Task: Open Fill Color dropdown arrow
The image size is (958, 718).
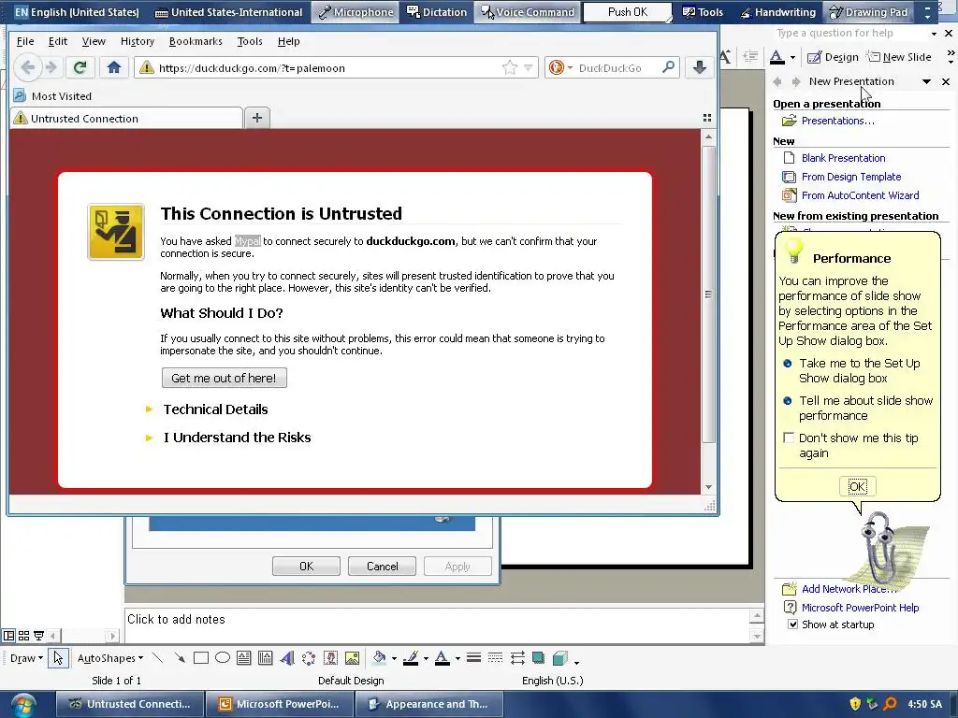Action: tap(394, 658)
